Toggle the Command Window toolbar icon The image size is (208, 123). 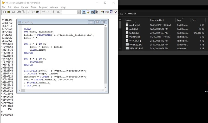84,12
